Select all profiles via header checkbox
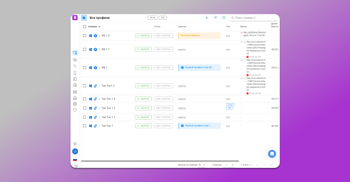 [85, 27]
